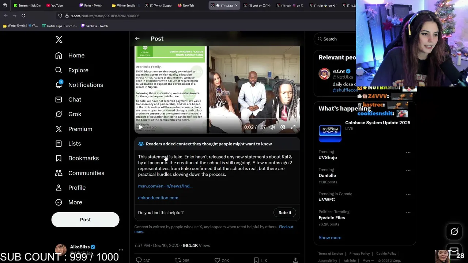
Task: Click the share post icon
Action: [295, 260]
